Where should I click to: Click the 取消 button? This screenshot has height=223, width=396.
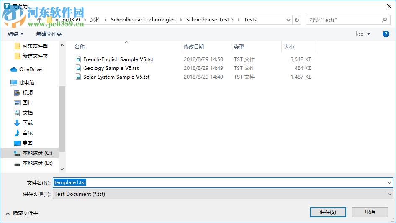click(370, 212)
